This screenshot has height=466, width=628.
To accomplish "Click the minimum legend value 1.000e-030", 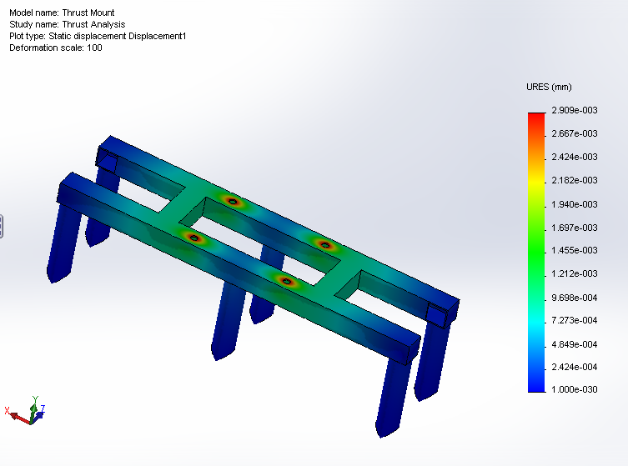I will pyautogui.click(x=575, y=389).
